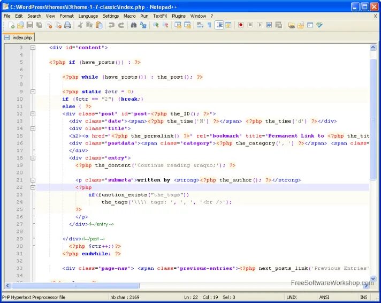Click UNIX line-ending status field
This screenshot has height=303, width=381.
coord(292,297)
